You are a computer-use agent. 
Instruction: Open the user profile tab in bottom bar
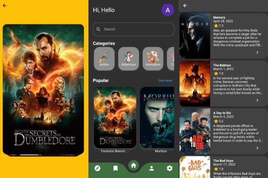[152, 168]
